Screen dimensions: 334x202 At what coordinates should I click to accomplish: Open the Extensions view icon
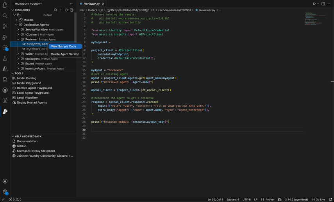click(x=5, y=48)
